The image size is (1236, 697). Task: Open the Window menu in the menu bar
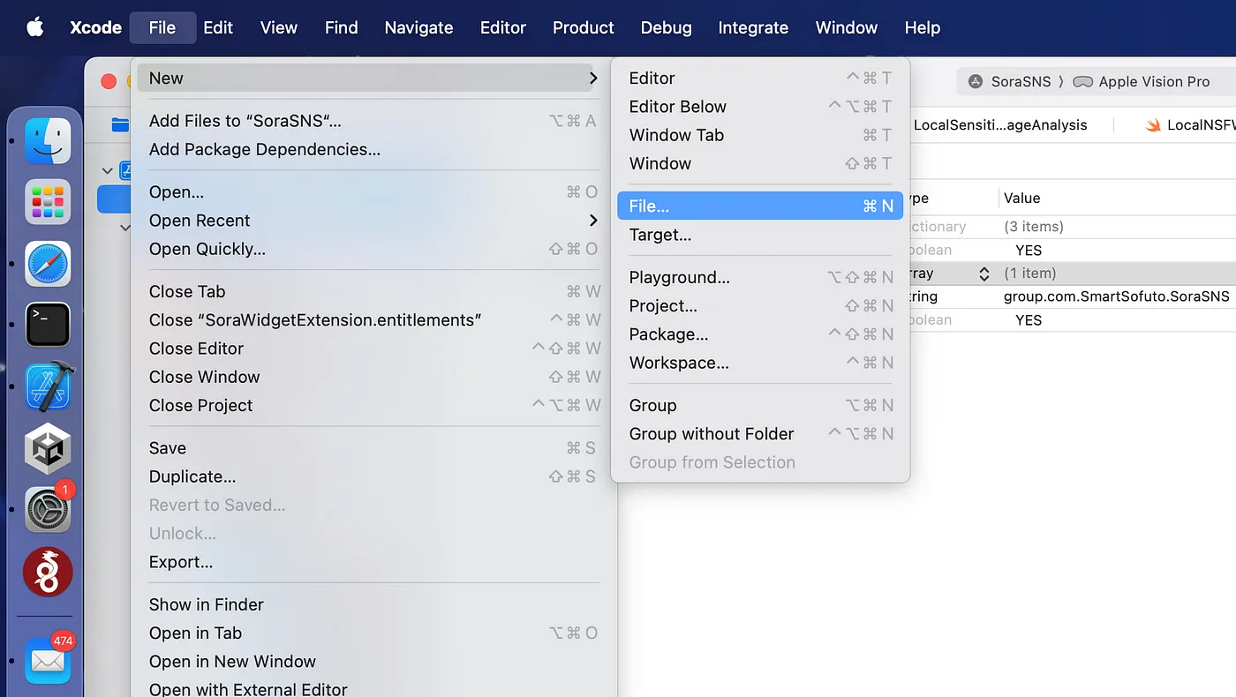847,27
